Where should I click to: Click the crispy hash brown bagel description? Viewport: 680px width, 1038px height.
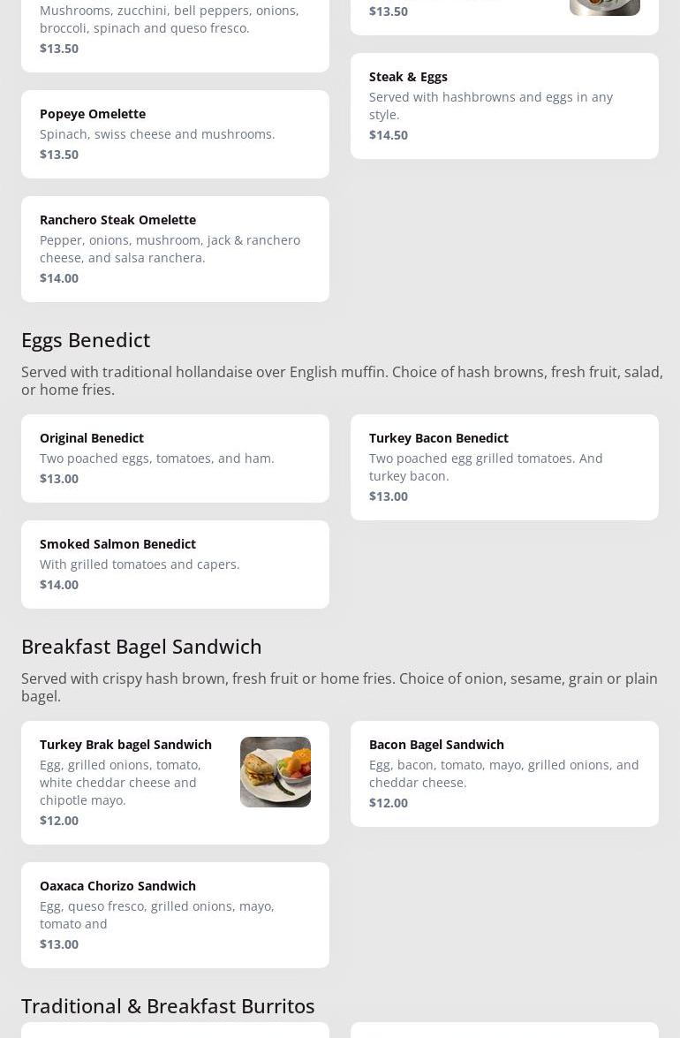(x=340, y=687)
